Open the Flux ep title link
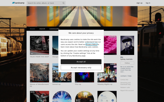This screenshot has height=102, width=164. click(x=78, y=84)
